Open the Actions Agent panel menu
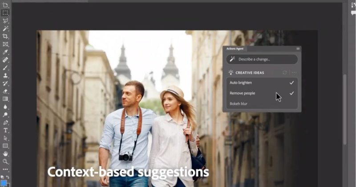 click(298, 49)
